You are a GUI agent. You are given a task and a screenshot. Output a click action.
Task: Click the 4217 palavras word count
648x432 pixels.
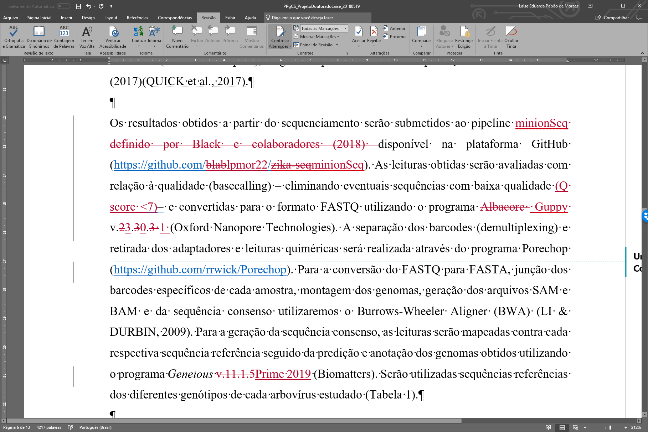point(49,427)
